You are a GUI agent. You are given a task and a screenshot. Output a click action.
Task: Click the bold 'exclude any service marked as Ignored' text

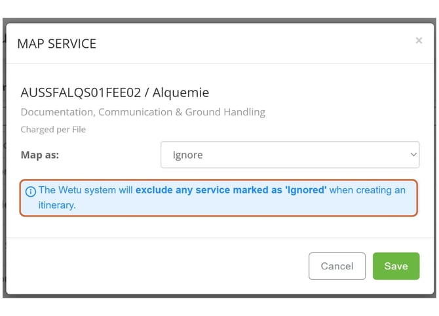tap(231, 191)
